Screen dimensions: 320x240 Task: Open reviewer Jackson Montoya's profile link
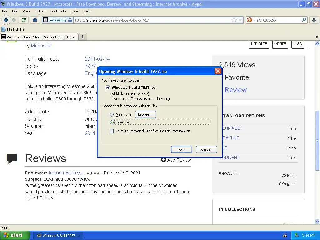[65, 173]
